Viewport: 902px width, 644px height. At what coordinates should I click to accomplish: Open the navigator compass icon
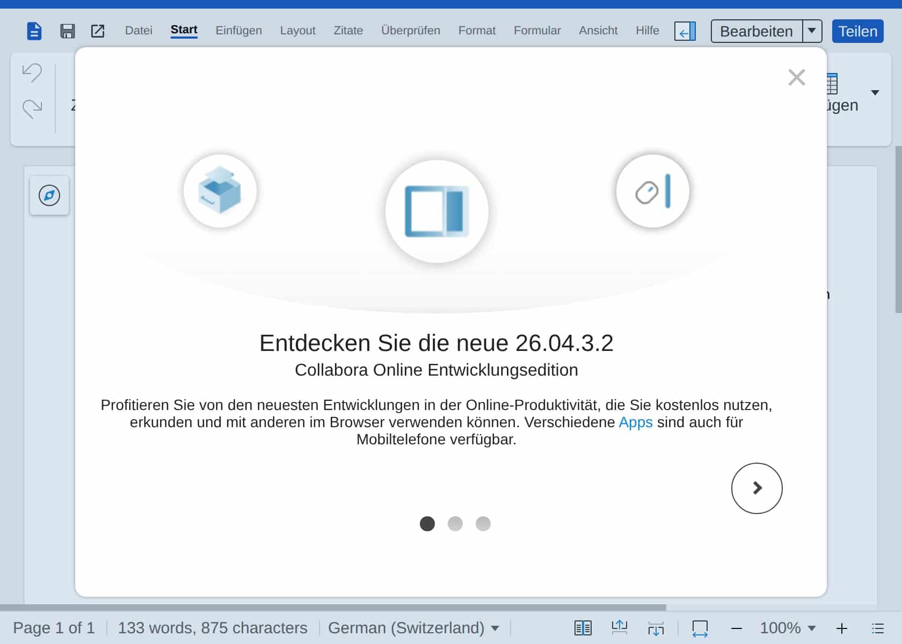[49, 195]
